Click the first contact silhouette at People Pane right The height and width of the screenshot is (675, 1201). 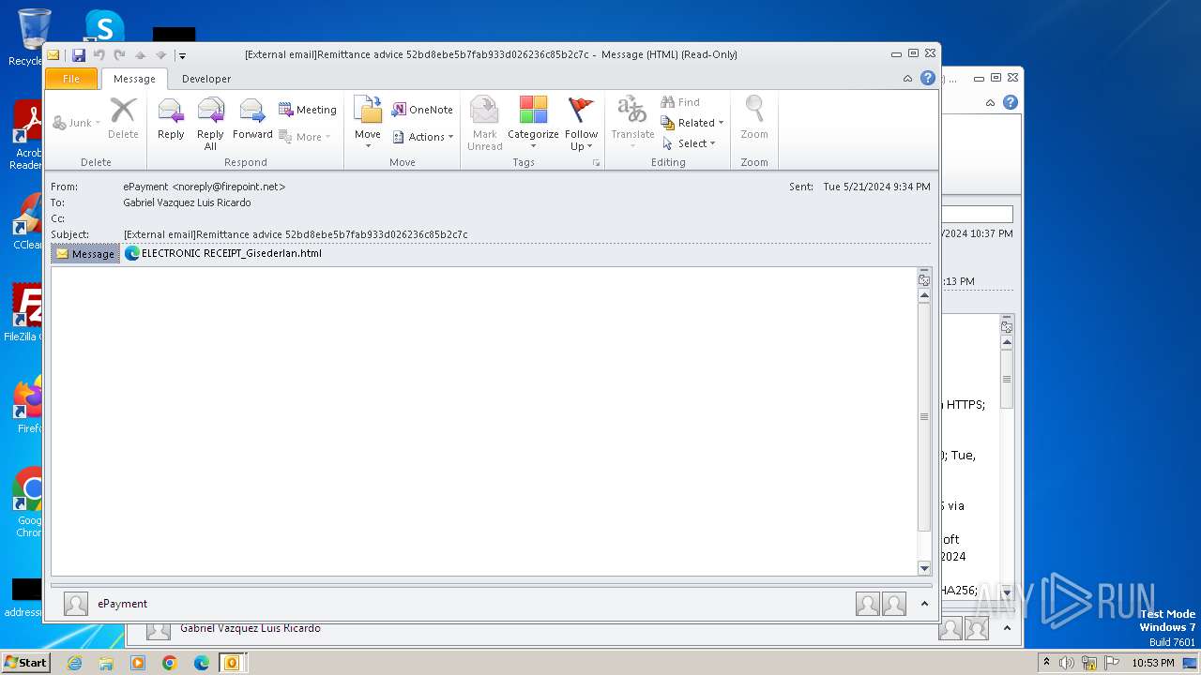pos(868,604)
